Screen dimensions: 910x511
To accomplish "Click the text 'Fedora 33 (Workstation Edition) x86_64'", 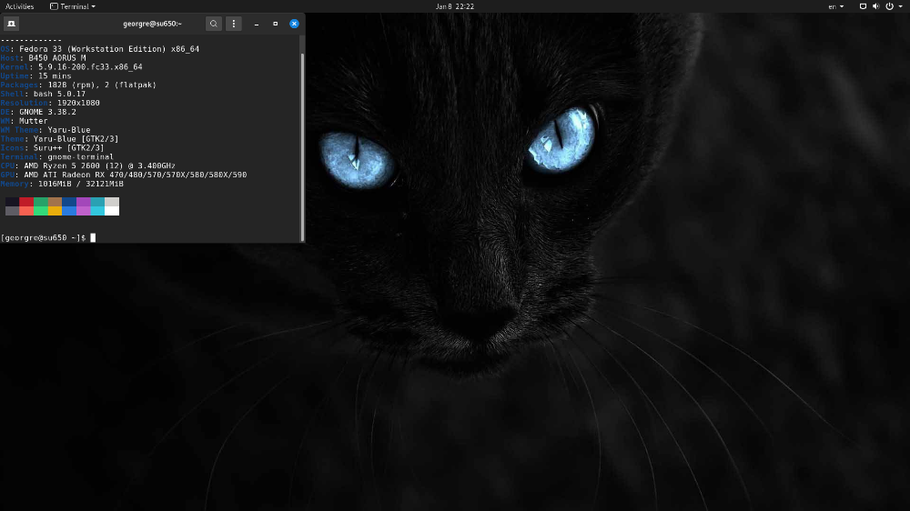I will 109,49.
